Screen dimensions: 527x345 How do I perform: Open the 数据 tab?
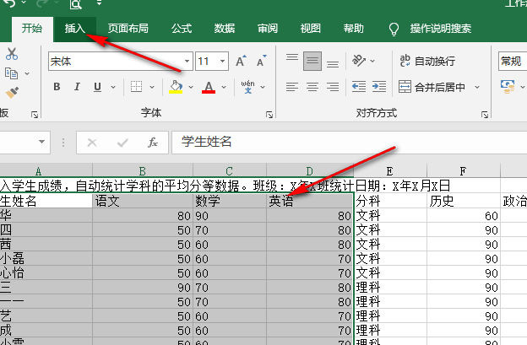[225, 28]
